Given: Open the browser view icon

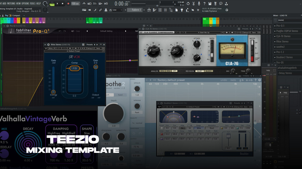Looking at the screenshot, I should 171,10.
